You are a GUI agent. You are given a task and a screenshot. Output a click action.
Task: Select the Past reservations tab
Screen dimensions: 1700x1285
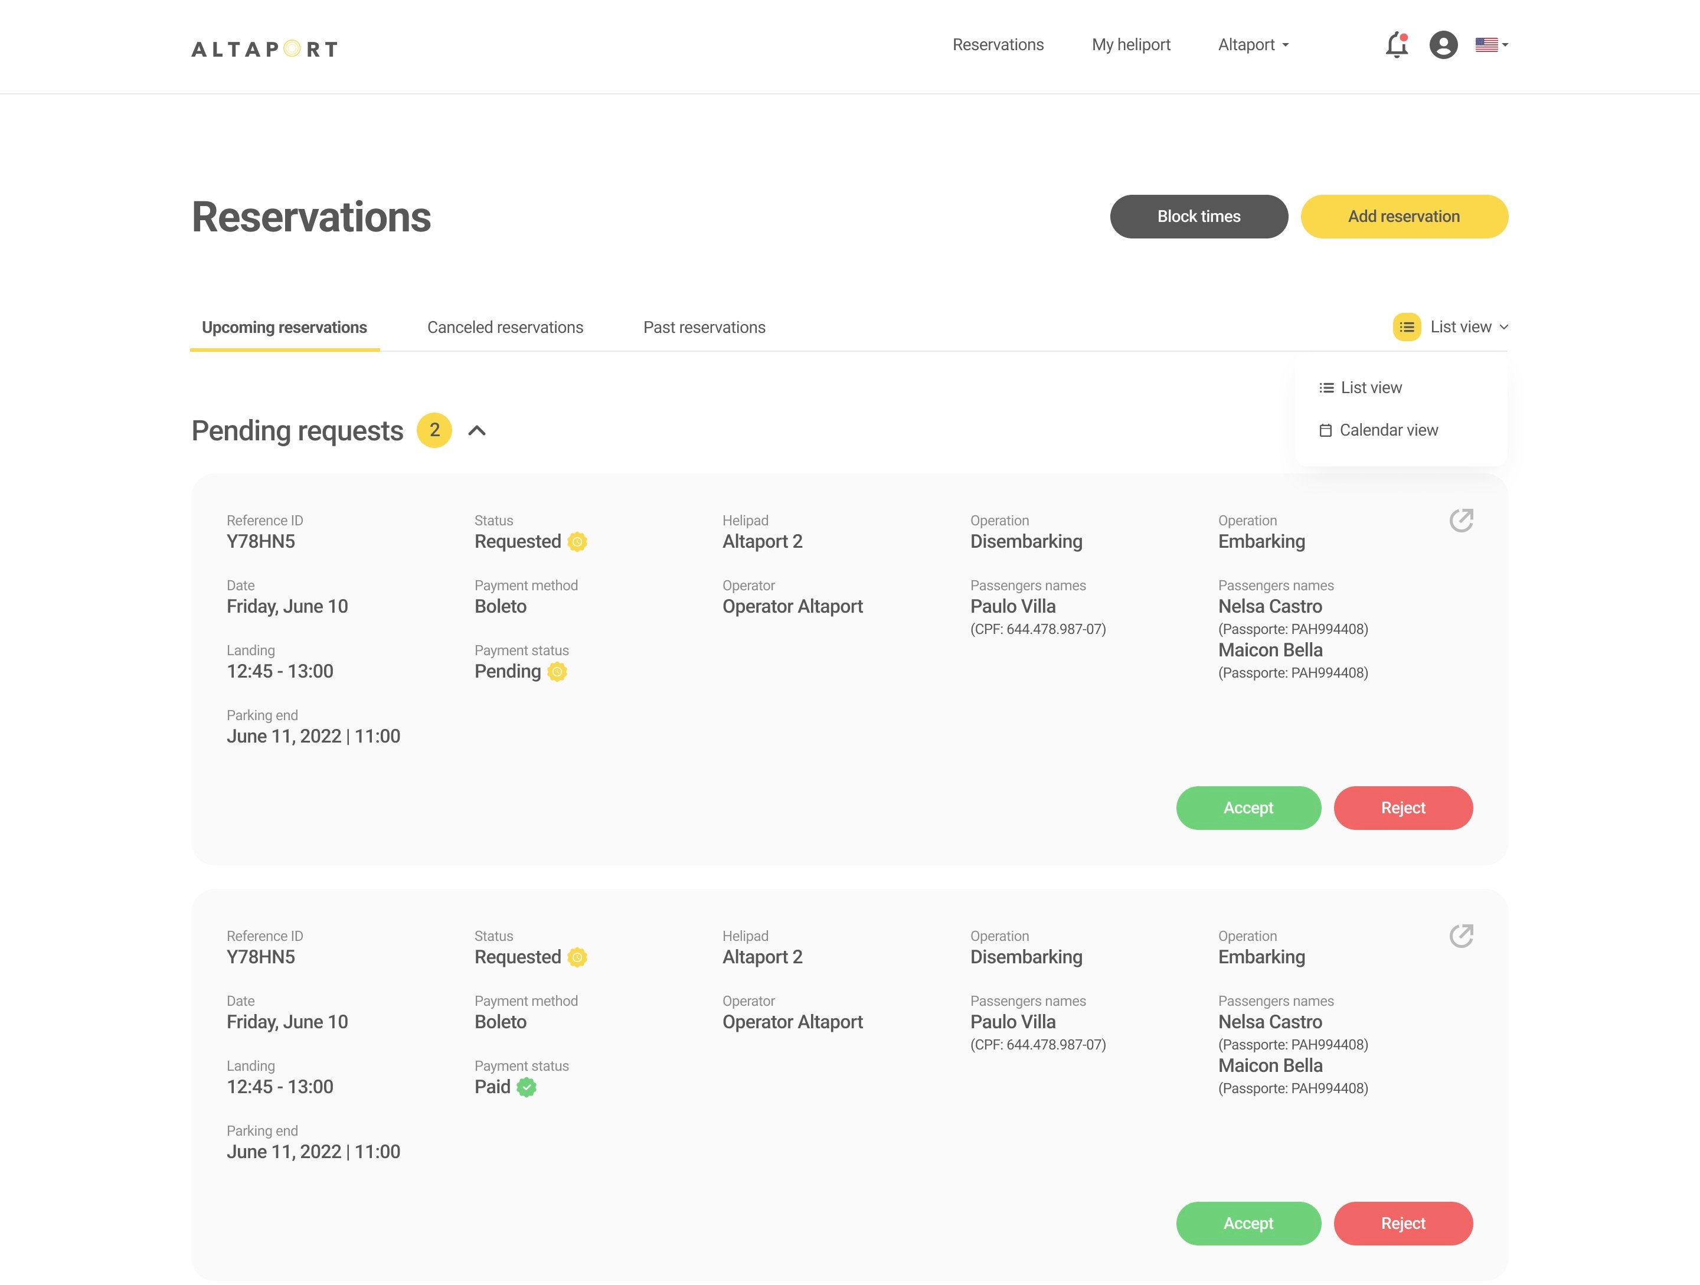[x=703, y=326]
